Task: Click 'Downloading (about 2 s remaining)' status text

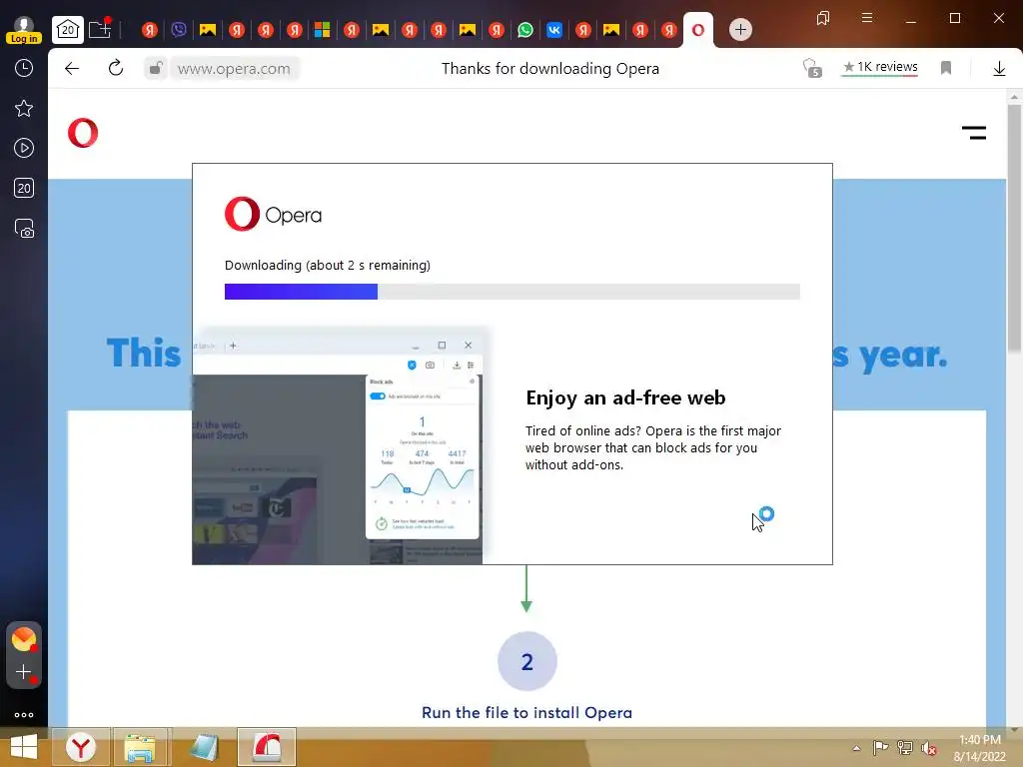Action: point(328,266)
